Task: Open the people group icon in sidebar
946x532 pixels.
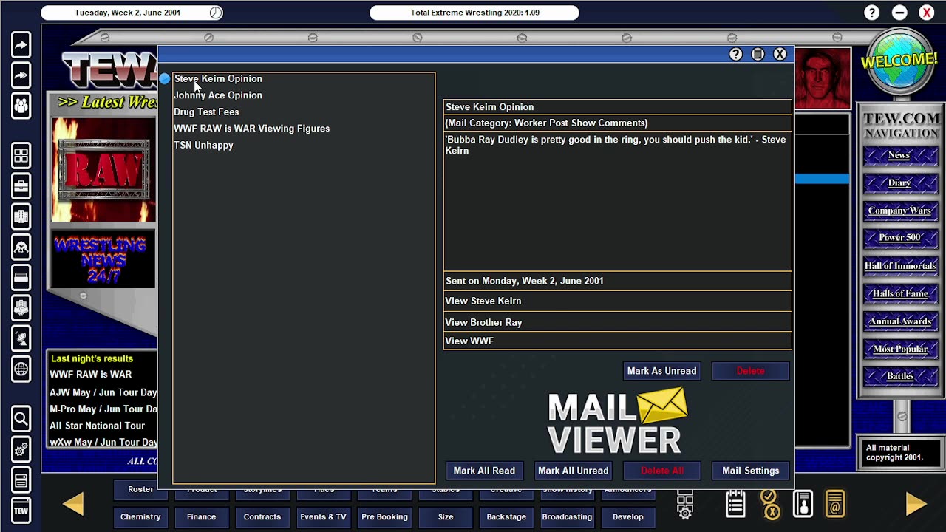Action: pyautogui.click(x=21, y=106)
